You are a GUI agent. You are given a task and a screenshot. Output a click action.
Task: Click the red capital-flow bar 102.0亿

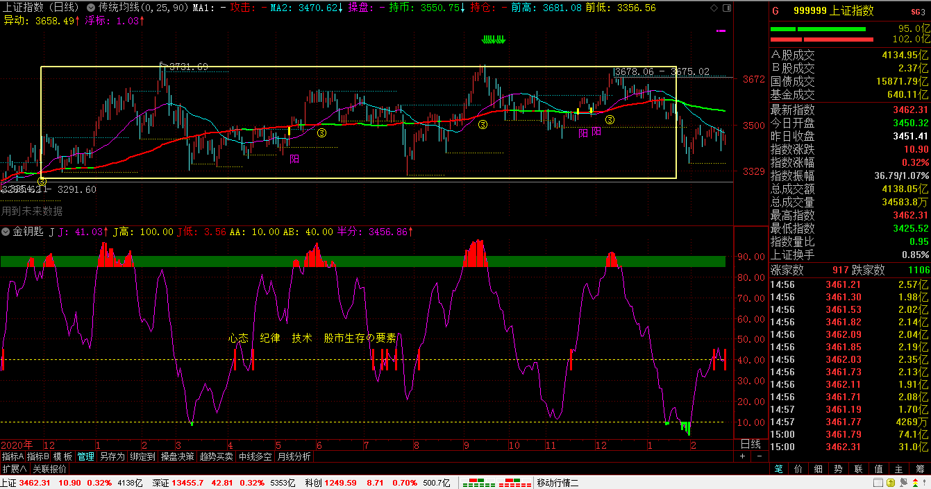tap(821, 40)
